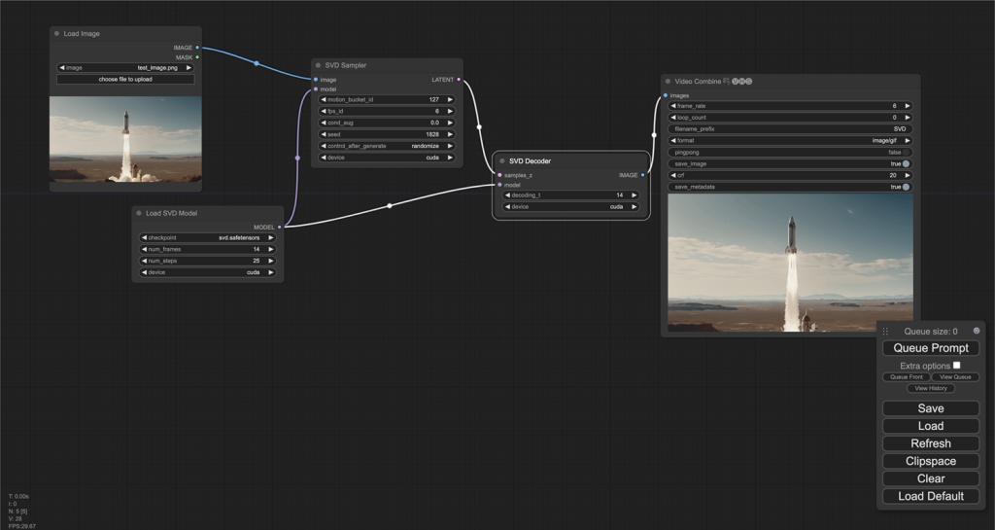Screen dimensions: 995x530
Task: Enable the Extra options checkbox
Action: (956, 366)
